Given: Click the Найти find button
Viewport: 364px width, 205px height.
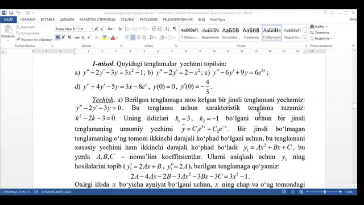Looking at the screenshot, I should pos(318,27).
